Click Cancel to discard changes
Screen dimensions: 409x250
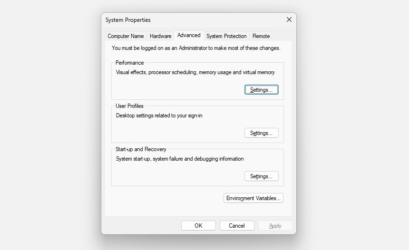[237, 225]
